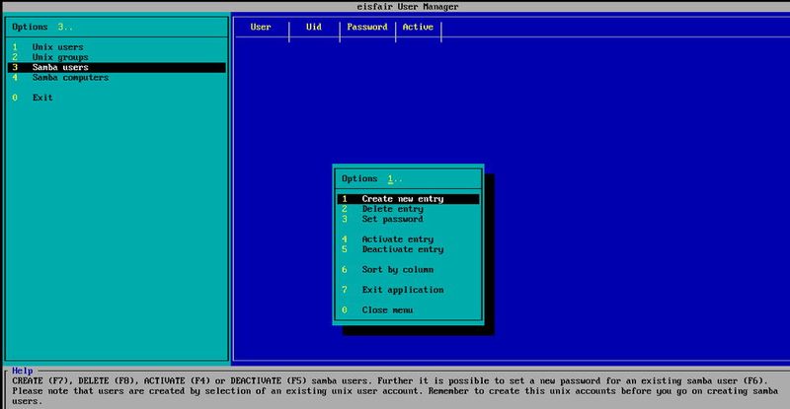Select Samba users menu entry
This screenshot has height=409, width=790.
point(117,67)
